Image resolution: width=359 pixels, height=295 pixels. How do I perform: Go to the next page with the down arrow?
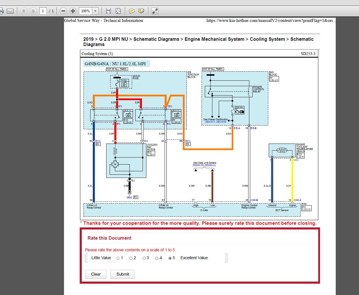33,11
